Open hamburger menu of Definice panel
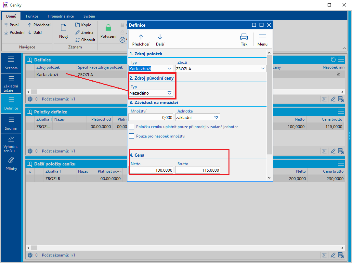Image resolution: width=352 pixels, height=263 pixels. [x=341, y=60]
